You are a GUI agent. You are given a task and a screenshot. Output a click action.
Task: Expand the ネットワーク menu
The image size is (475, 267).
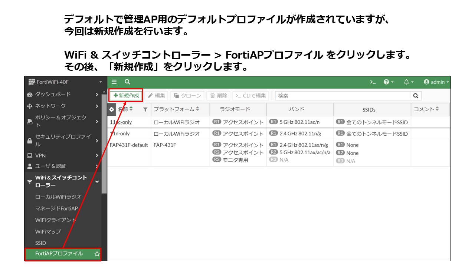pos(63,106)
